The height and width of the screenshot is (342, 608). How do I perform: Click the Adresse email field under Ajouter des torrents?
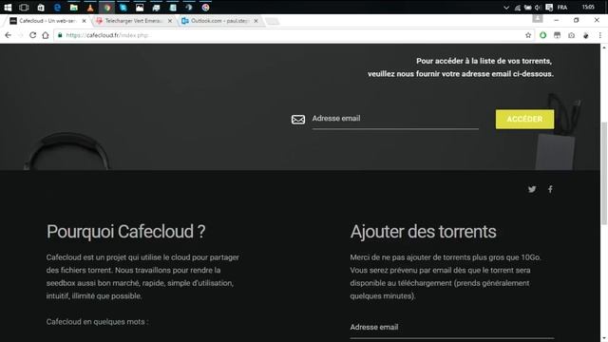[452, 328]
